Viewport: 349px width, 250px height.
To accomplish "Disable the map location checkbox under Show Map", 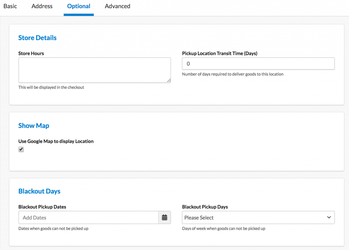I will [21, 149].
